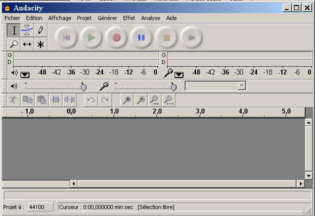The height and width of the screenshot is (216, 315).
Task: Select the Multi-tool asterisk icon
Action: tap(40, 44)
